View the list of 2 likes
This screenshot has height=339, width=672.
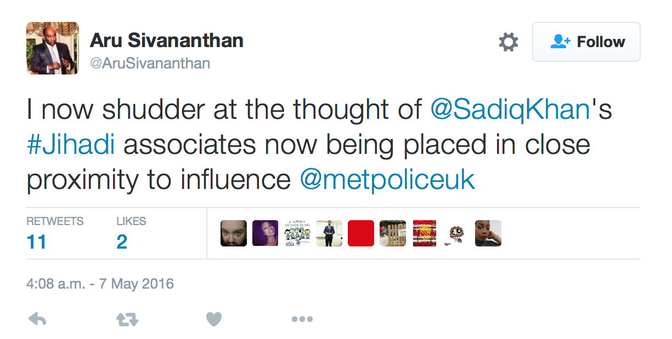click(131, 233)
